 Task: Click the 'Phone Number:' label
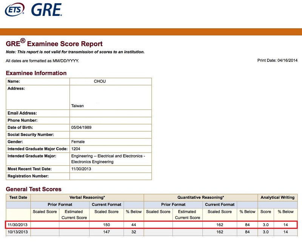[23, 120]
